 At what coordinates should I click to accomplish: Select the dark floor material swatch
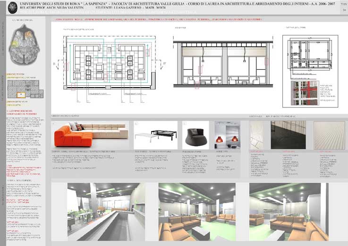(x=289, y=135)
